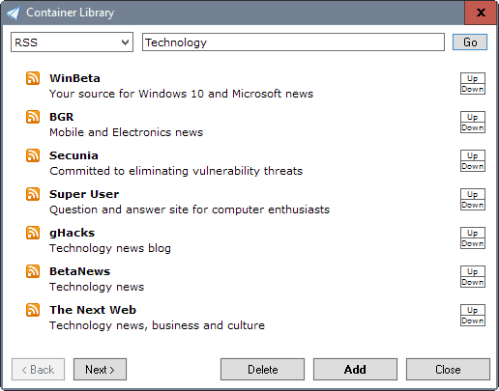Click 'Technology news, business and culture' text
Image resolution: width=499 pixels, height=391 pixels.
pyautogui.click(x=158, y=325)
